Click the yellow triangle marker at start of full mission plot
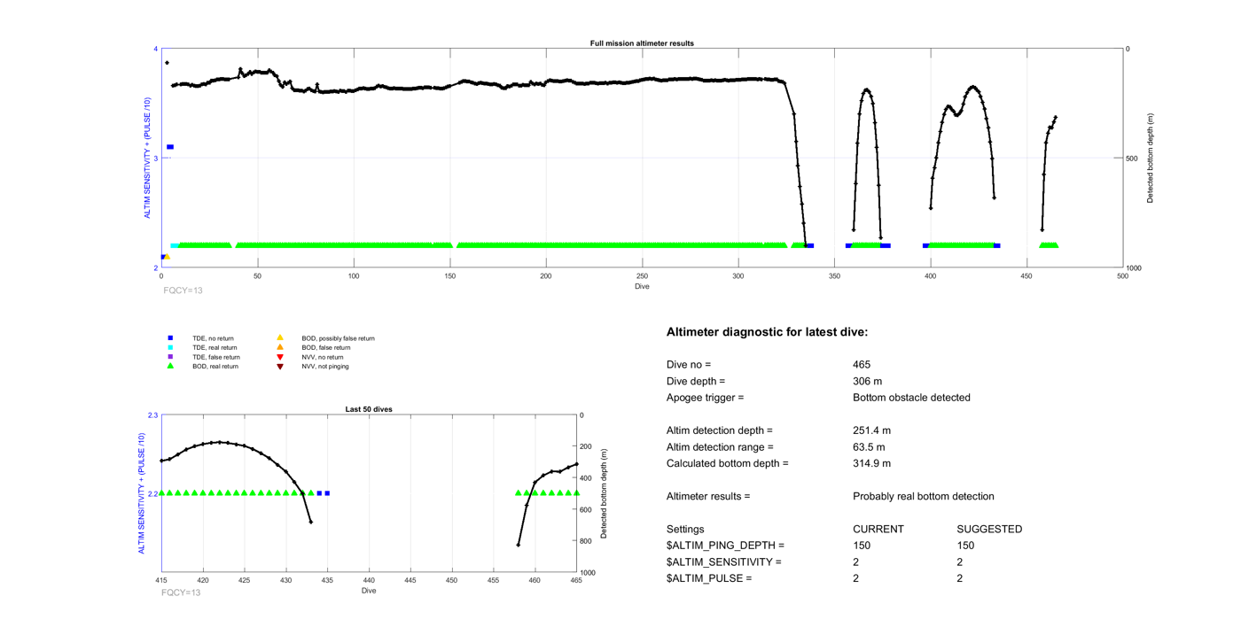1241x643 pixels. click(167, 257)
